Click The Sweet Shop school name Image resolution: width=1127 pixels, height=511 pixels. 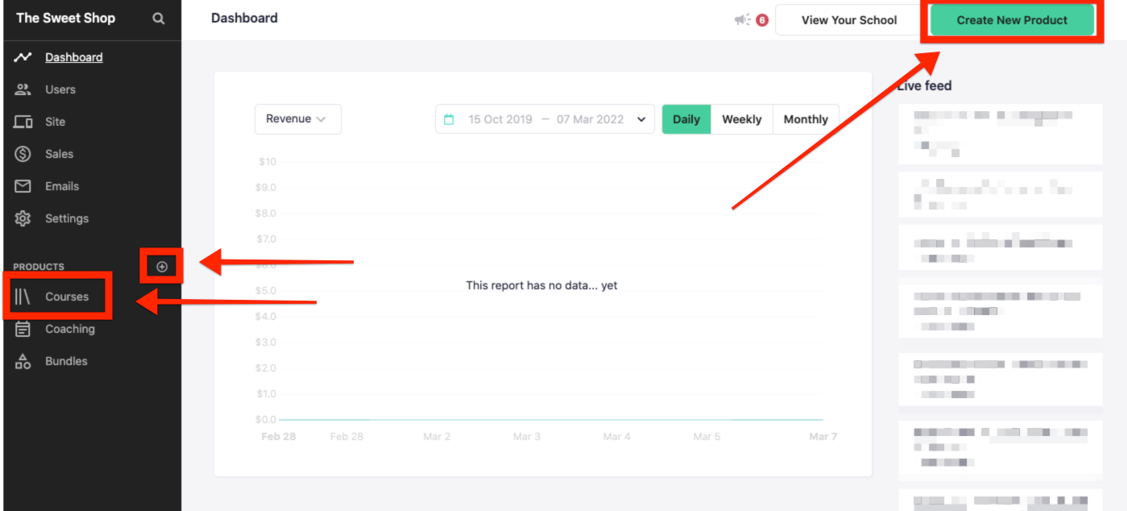click(x=66, y=18)
